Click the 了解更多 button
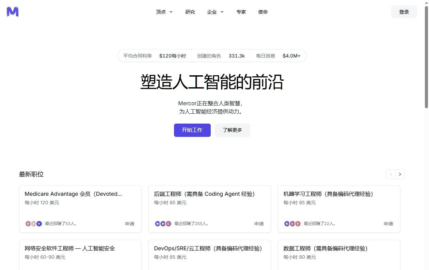429x270 pixels. (233, 130)
